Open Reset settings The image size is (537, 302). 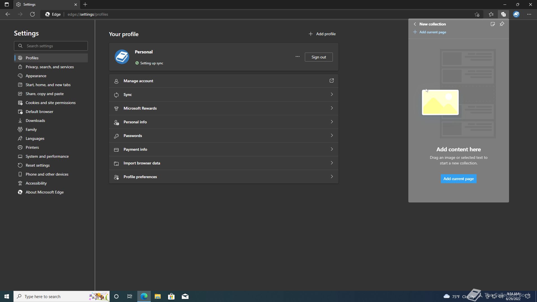click(51, 165)
